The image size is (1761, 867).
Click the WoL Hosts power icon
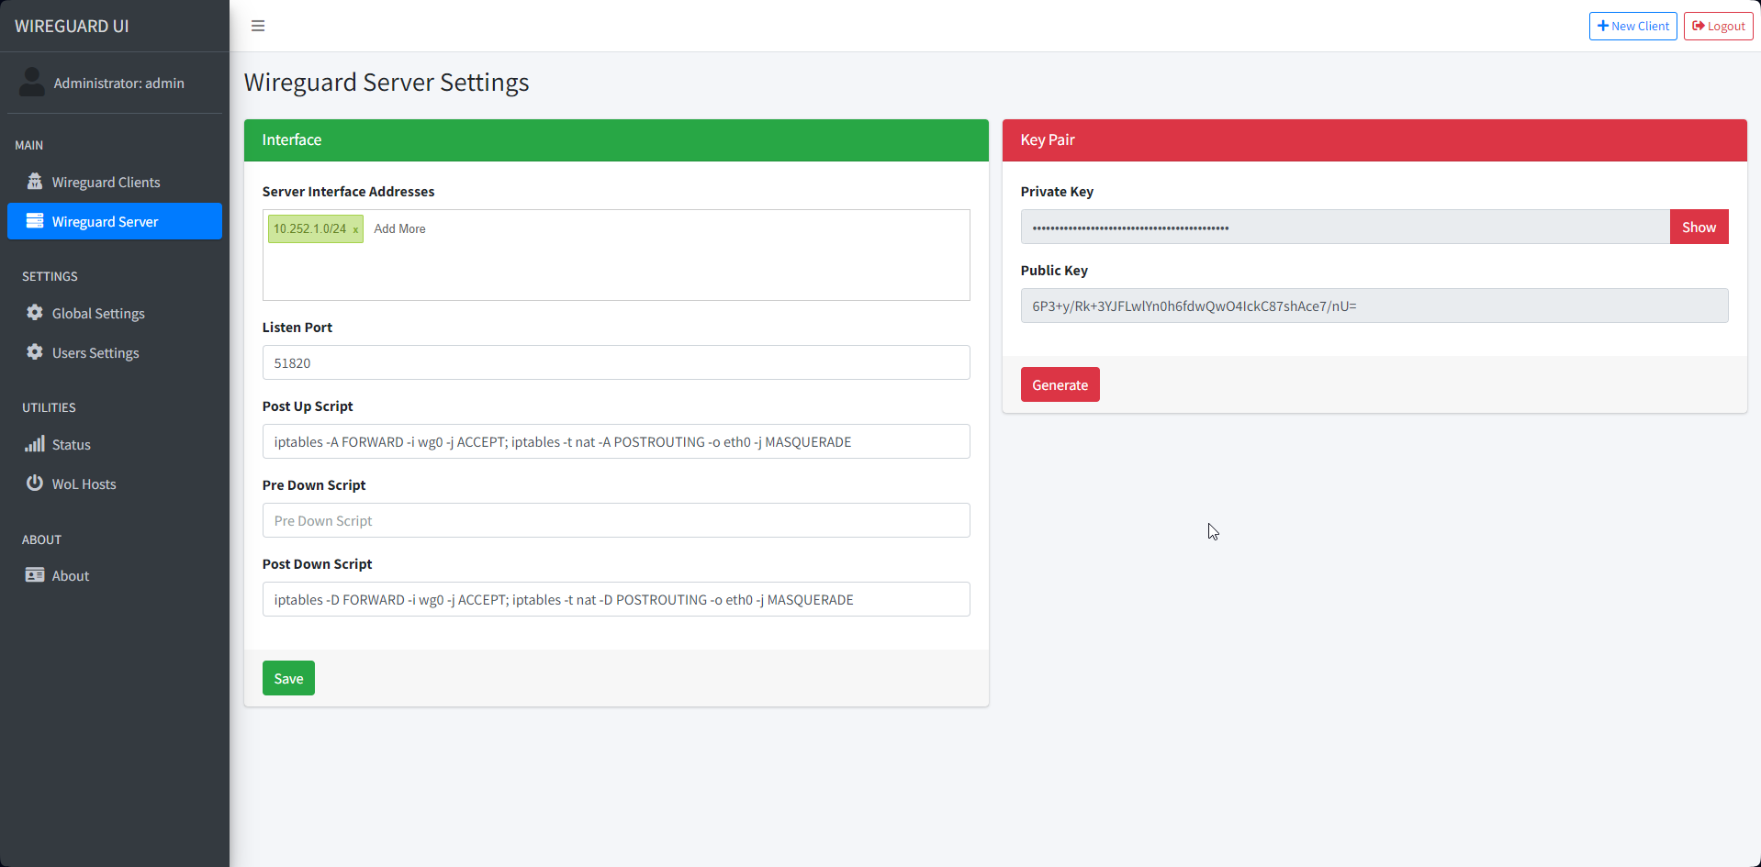pyautogui.click(x=35, y=484)
